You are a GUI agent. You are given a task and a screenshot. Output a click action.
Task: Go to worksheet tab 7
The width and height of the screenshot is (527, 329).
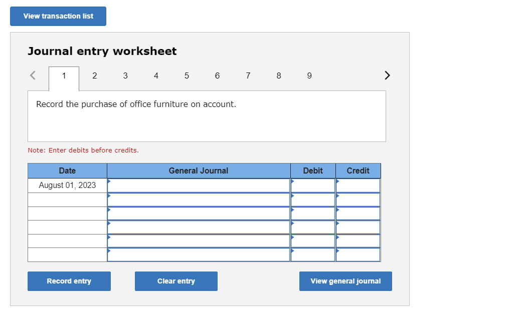coord(248,75)
